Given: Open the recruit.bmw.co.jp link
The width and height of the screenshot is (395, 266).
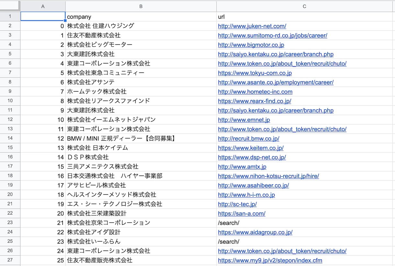Looking at the screenshot, I should [248, 139].
